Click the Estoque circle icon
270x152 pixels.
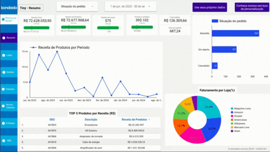(3, 123)
